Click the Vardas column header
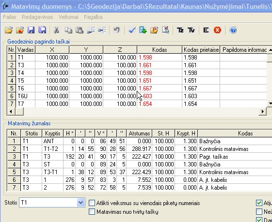272x222 pixels. (26, 50)
